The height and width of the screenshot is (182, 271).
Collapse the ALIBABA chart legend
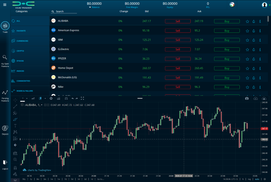coord(22,105)
